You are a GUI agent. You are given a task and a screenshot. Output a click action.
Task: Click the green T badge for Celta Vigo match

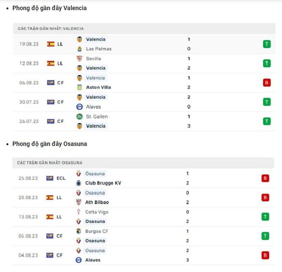tap(265, 217)
